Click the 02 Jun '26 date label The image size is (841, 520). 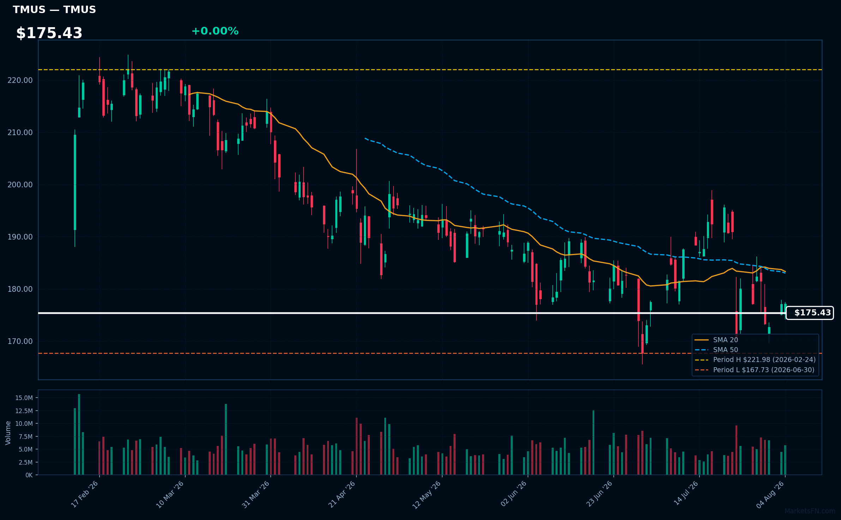pyautogui.click(x=513, y=494)
